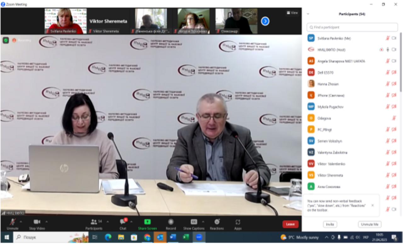Unmute the microphone in the toolbar

[13, 222]
